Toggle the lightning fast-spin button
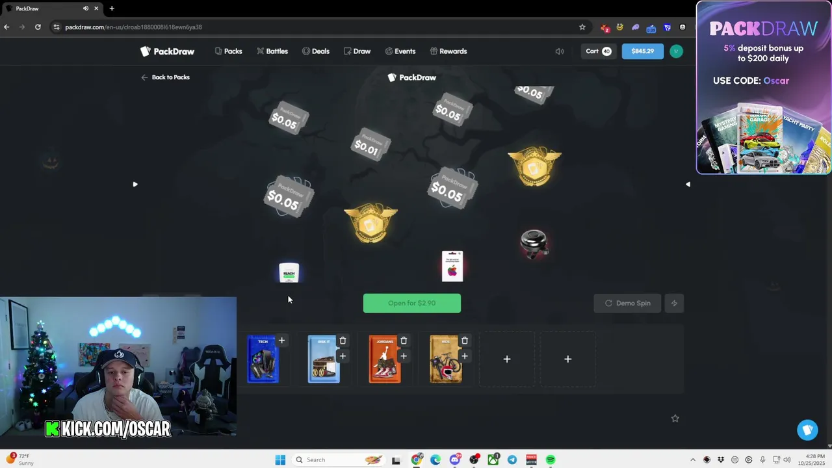The image size is (832, 468). click(x=674, y=303)
